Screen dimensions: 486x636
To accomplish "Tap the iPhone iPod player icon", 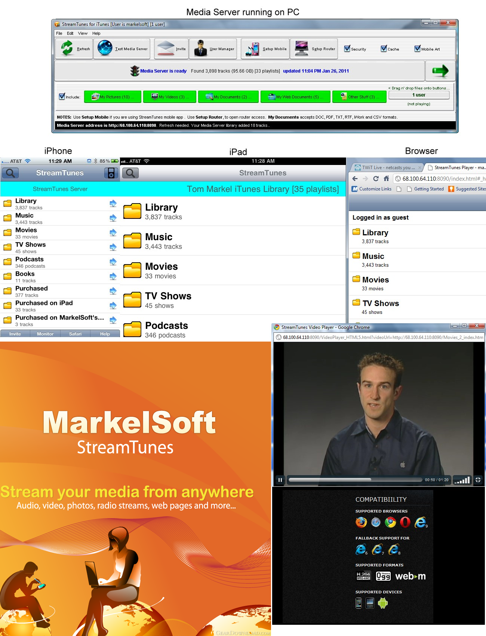I will click(x=111, y=173).
